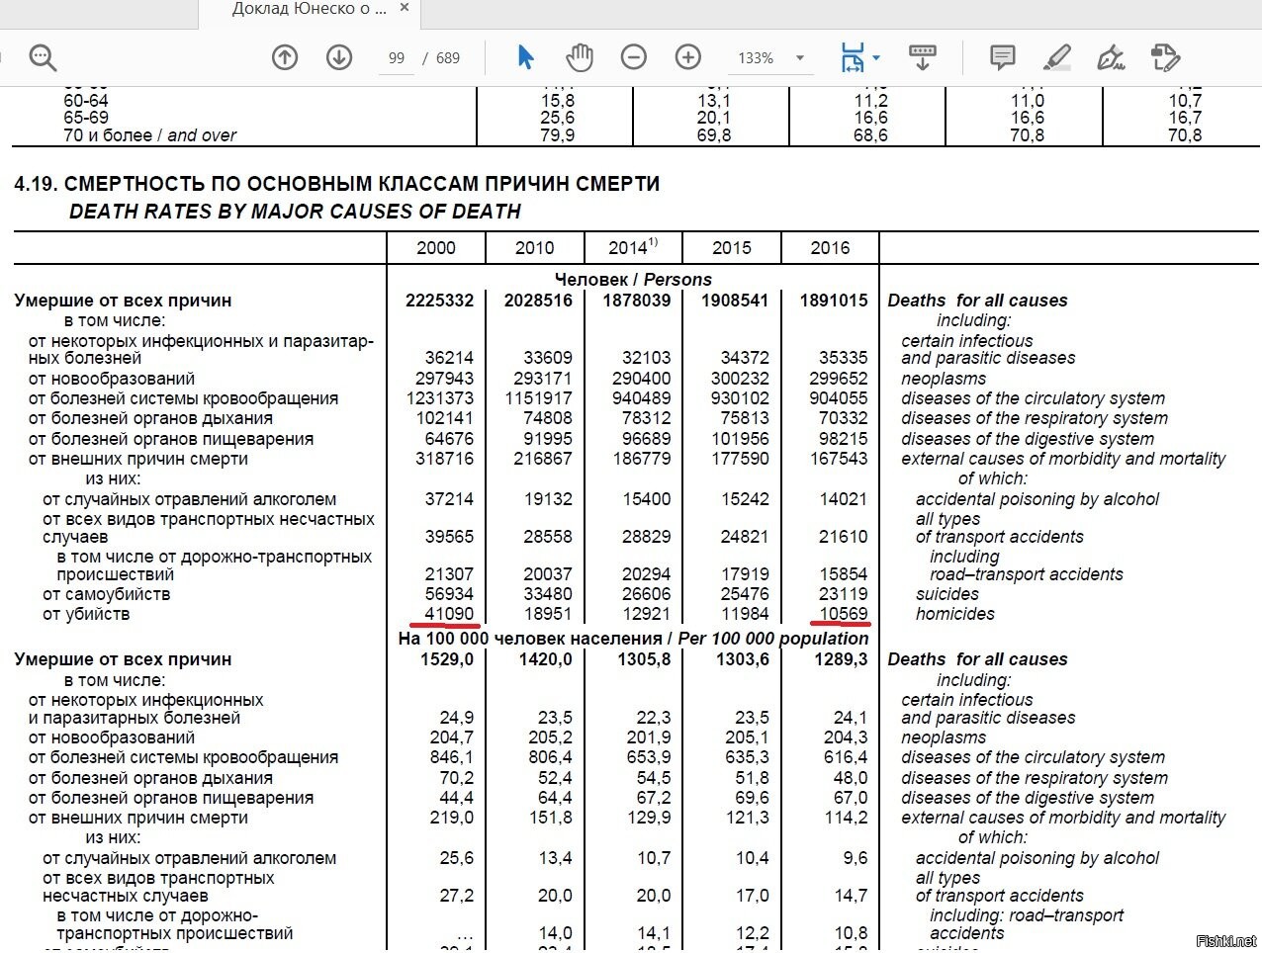Click the 'Человек / Persons' section label

(x=633, y=280)
